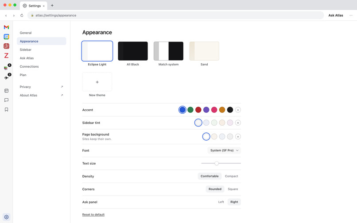Pick the green accent color
Viewport: 357px width, 223px height.
coord(190,110)
